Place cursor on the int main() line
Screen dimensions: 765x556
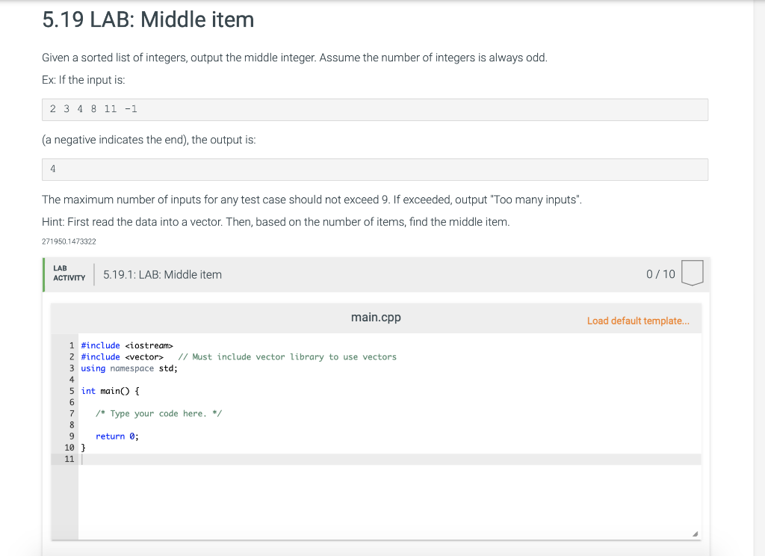[110, 391]
